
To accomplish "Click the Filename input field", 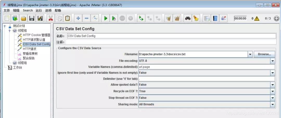I will [193, 54].
